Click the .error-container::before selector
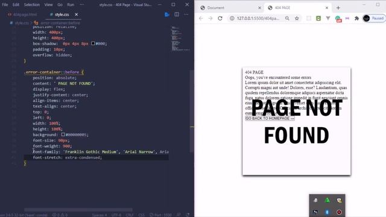The width and height of the screenshot is (386, 217). tap(51, 72)
